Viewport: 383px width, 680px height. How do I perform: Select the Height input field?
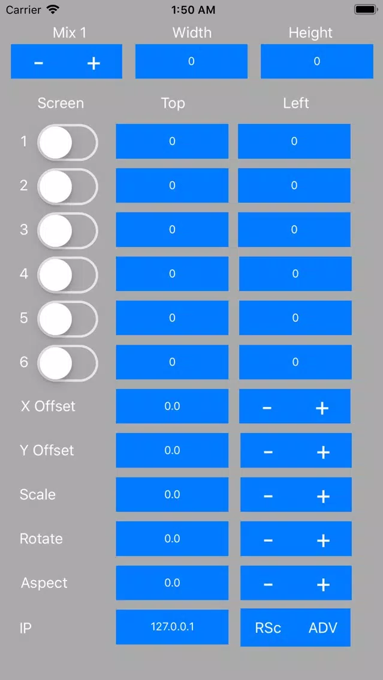317,62
